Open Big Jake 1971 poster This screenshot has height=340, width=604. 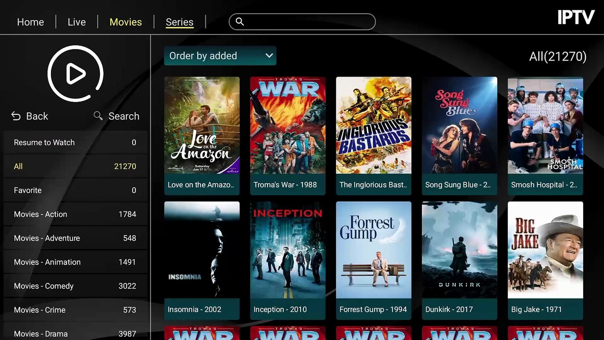tap(545, 250)
